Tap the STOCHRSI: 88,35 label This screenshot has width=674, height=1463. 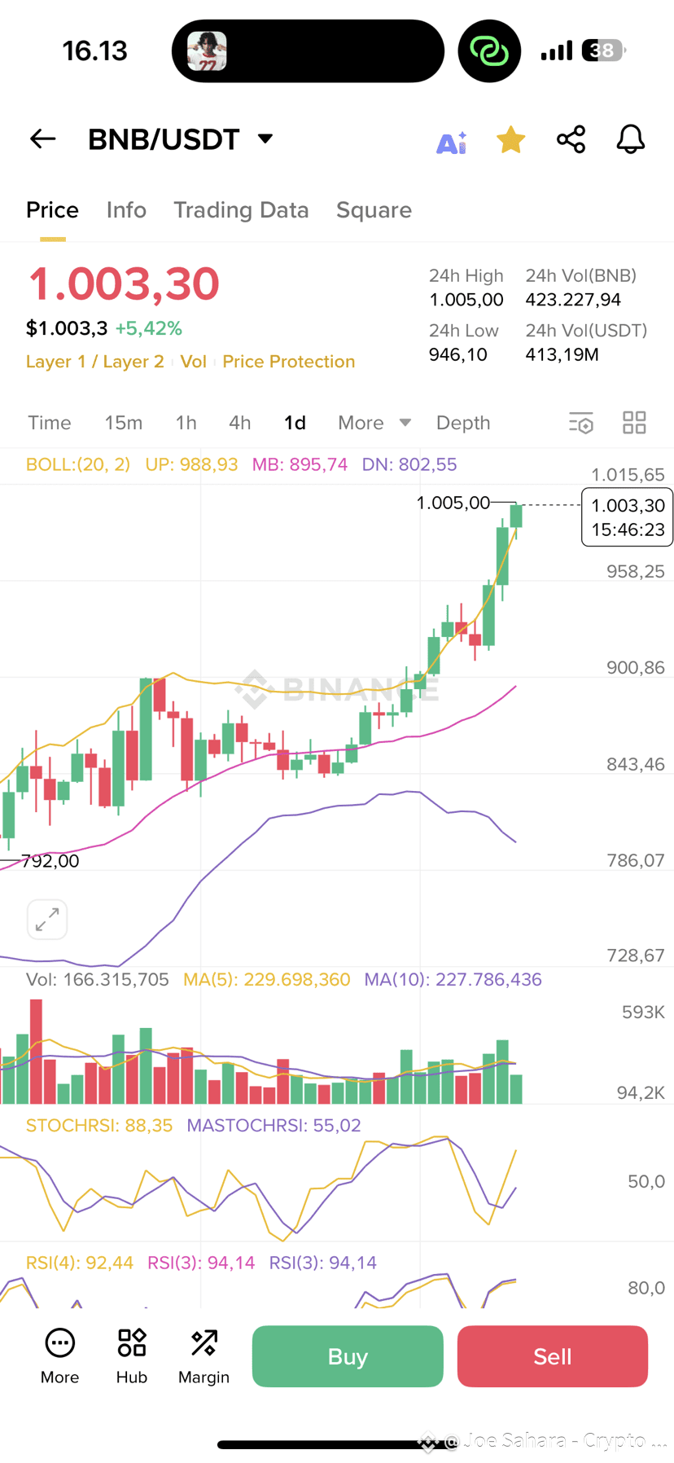coord(99,1126)
